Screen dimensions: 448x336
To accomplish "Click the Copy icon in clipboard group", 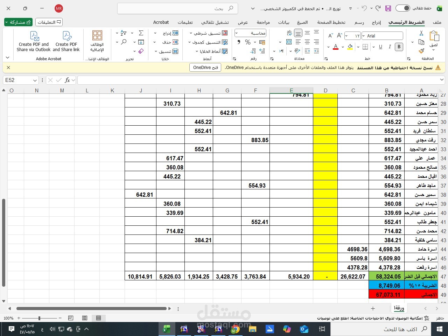I will coord(421,42).
